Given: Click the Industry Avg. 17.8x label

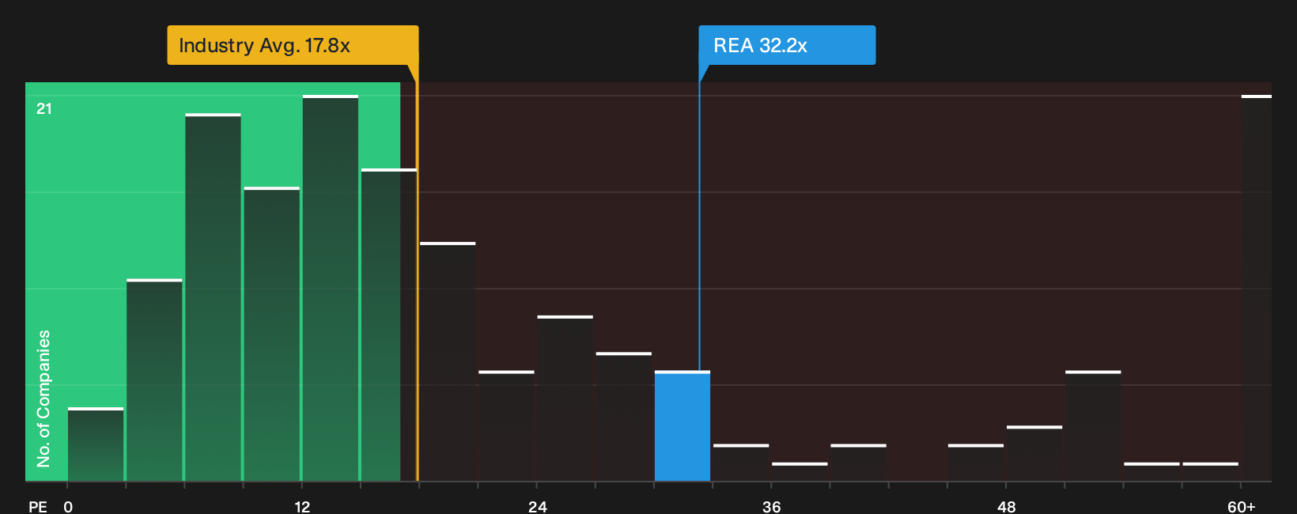Looking at the screenshot, I should tap(293, 45).
